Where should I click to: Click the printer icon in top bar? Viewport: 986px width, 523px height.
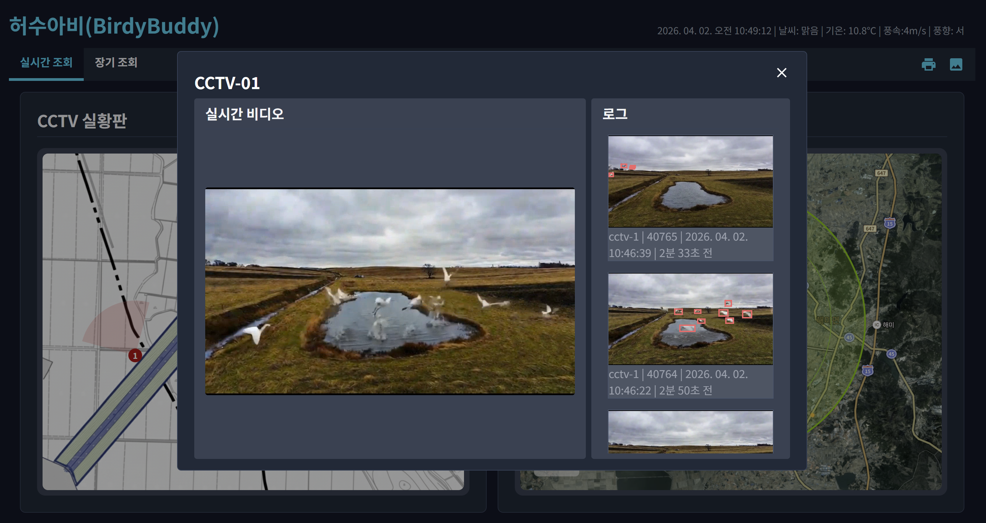coord(928,64)
